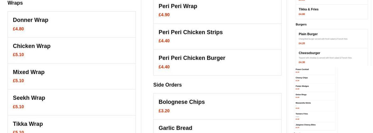Add Bolognese Chips from Side Orders

click(217, 106)
